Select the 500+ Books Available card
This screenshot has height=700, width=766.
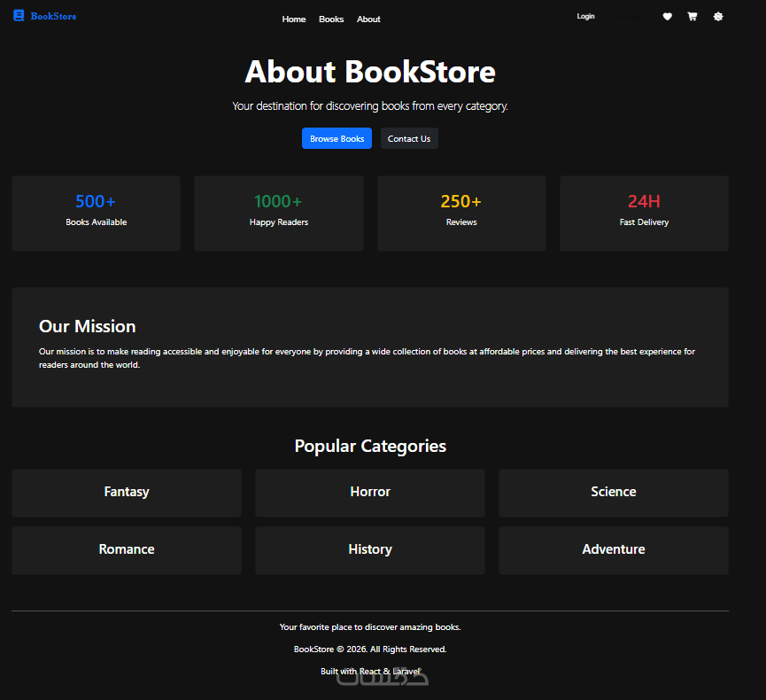[97, 214]
